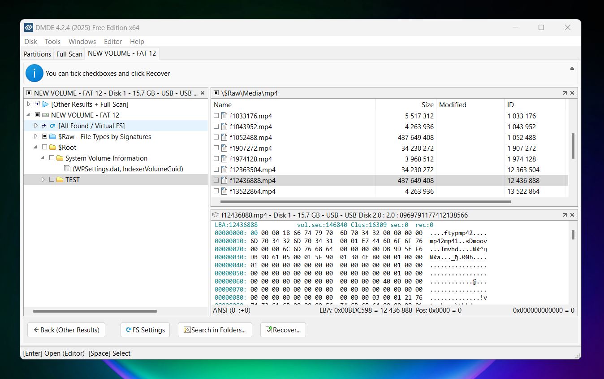Toggle the select-all checkbox in the \$Raw\Media\mp4 header

coord(216,93)
